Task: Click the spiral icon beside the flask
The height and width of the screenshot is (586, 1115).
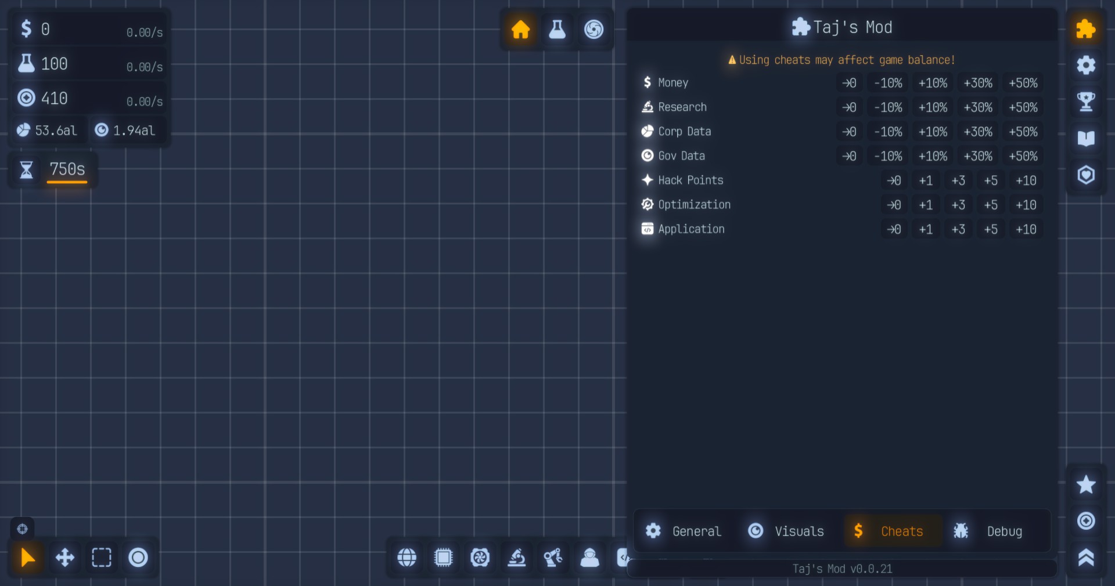Action: click(594, 29)
